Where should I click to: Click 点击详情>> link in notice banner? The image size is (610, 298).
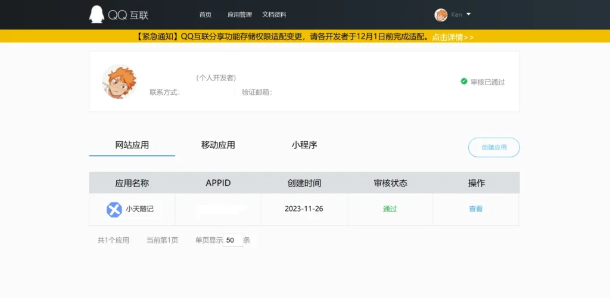click(x=453, y=38)
